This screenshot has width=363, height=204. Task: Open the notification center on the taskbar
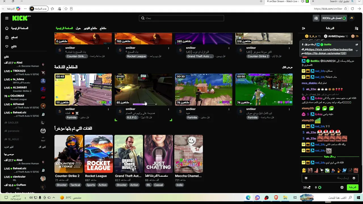6,197
